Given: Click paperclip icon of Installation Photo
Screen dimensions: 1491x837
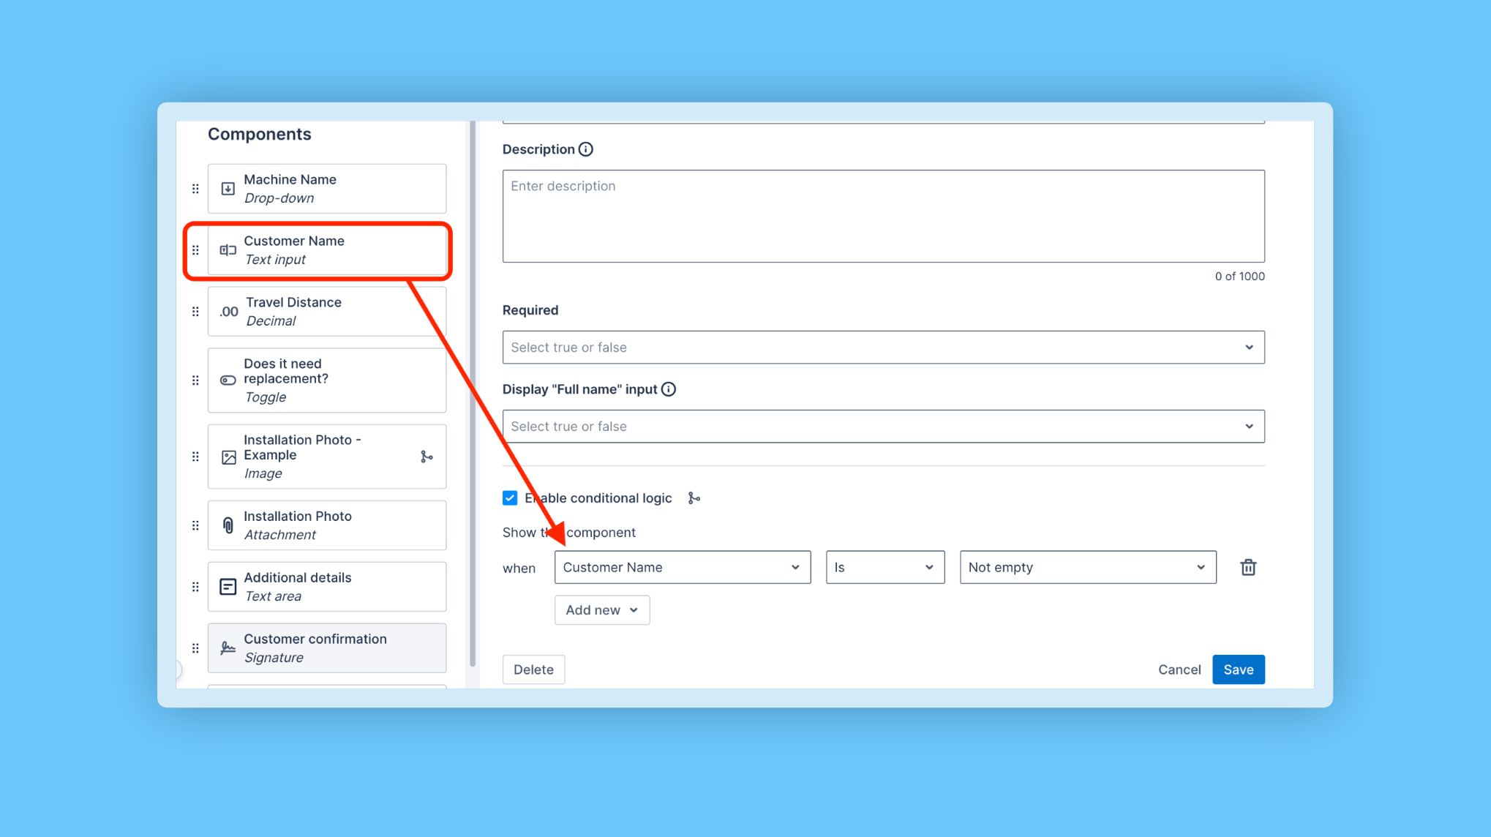Looking at the screenshot, I should [228, 525].
